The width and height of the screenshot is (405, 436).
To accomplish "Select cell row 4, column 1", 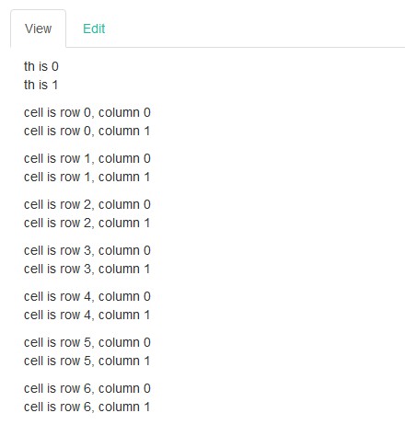I will click(87, 315).
